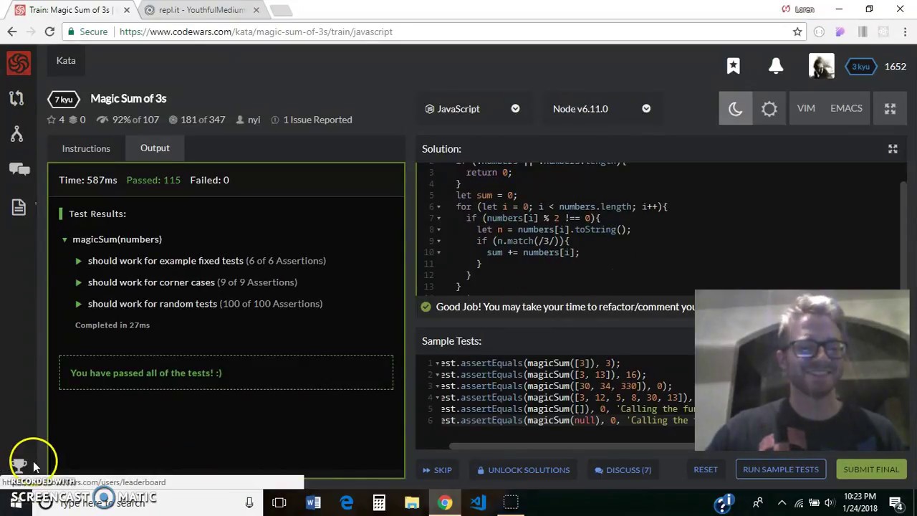Open Task View in taskbar
Viewport: 917px width, 516px height.
pyautogui.click(x=279, y=502)
